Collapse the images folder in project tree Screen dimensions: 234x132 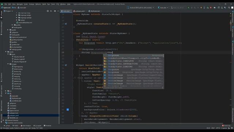pos(8,64)
